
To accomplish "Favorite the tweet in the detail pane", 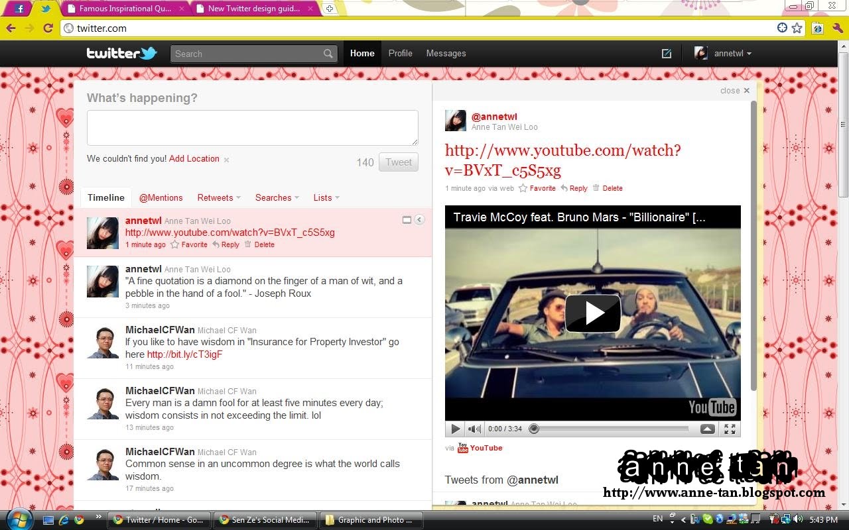I will tap(537, 188).
